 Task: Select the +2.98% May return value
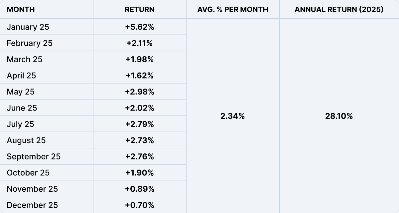140,92
